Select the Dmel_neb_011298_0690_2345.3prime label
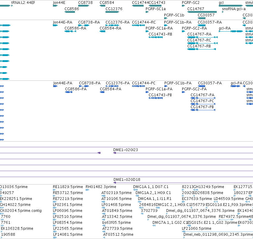This screenshot has height=239, width=253. pos(218,235)
